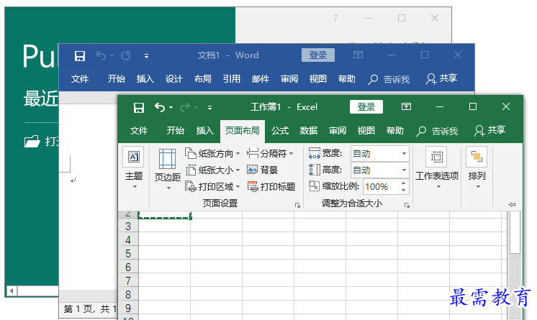The width and height of the screenshot is (537, 320).
Task: Click the Excel vertical scrollbar thumb
Action: [515, 233]
